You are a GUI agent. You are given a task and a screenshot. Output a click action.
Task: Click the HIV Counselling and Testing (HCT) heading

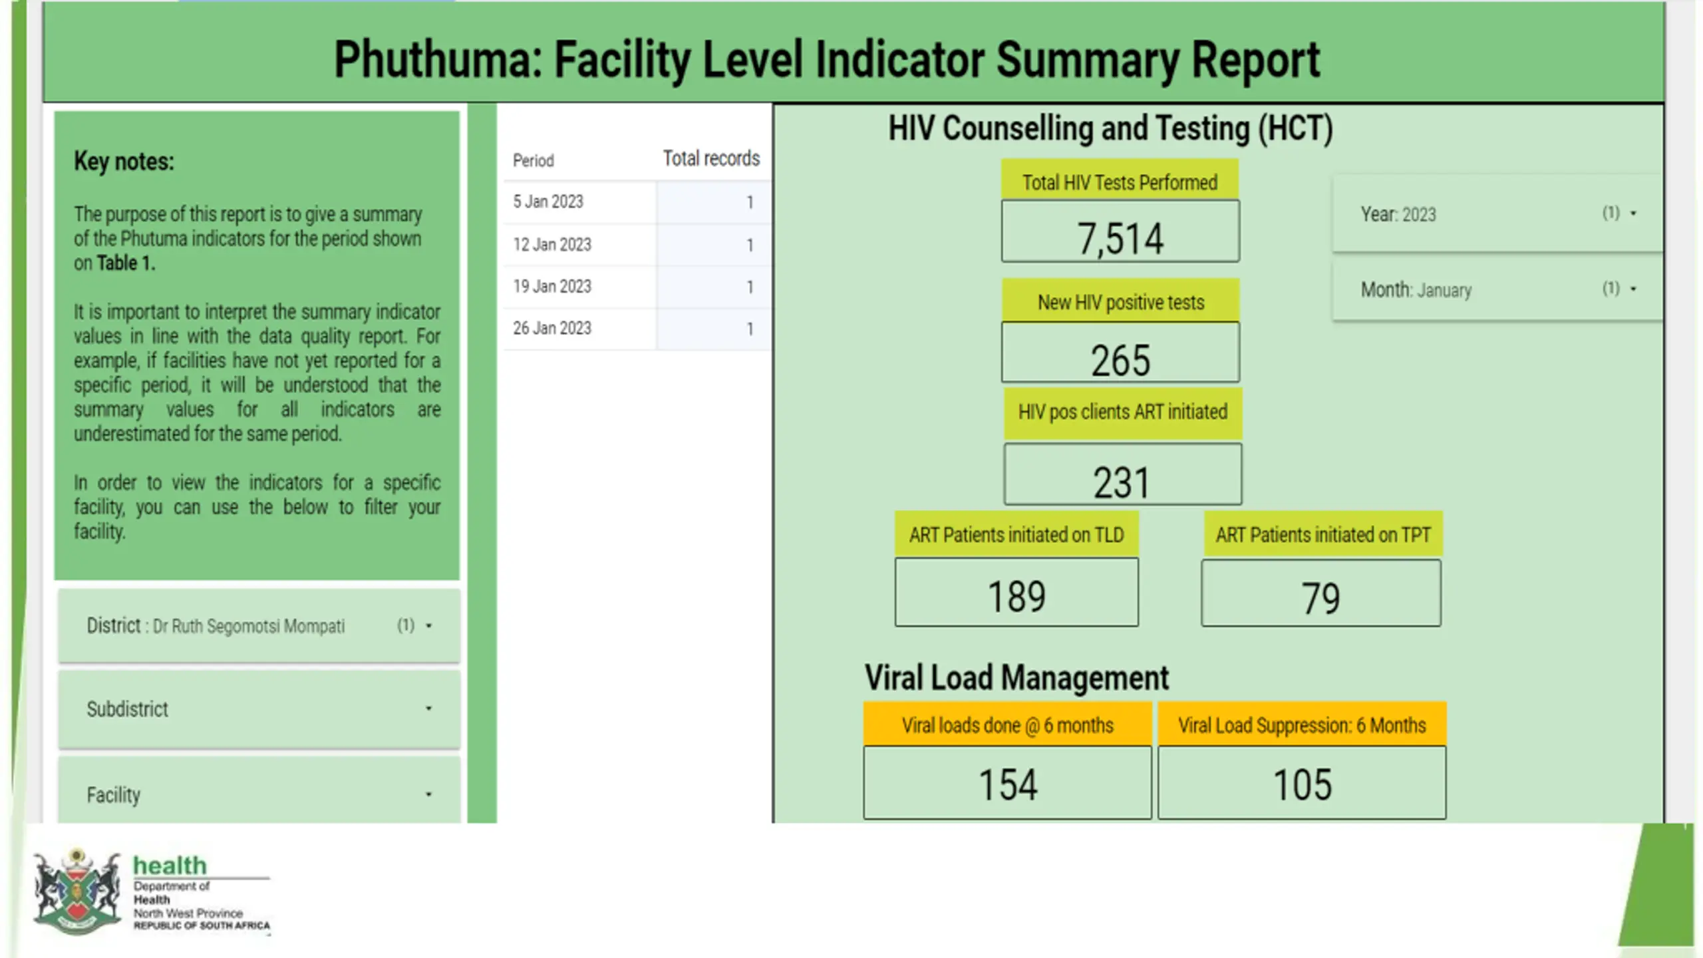[x=1110, y=128]
